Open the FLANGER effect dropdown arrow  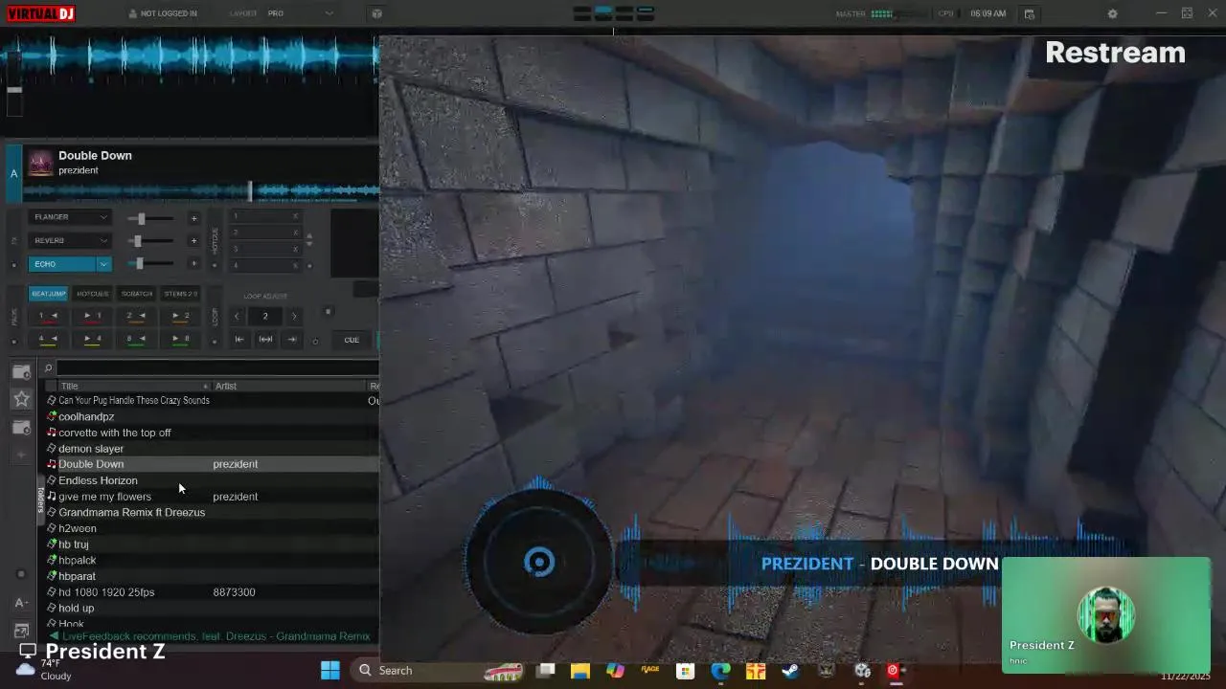103,217
